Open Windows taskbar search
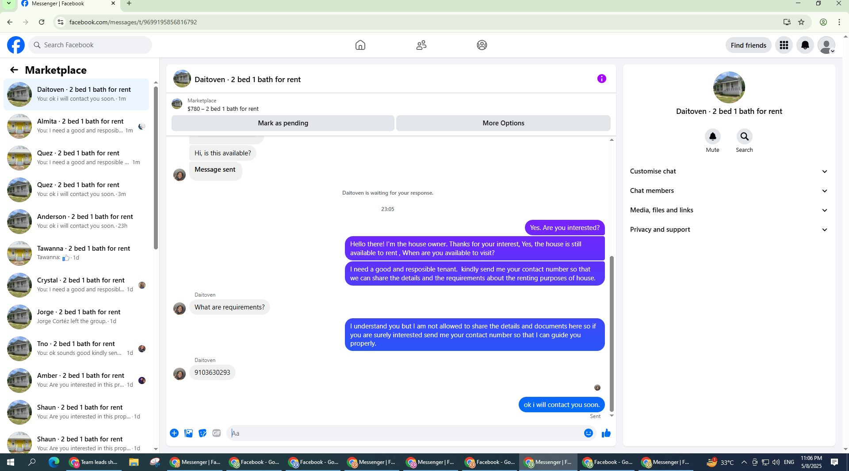Screen dimensions: 849x471 click(x=32, y=462)
